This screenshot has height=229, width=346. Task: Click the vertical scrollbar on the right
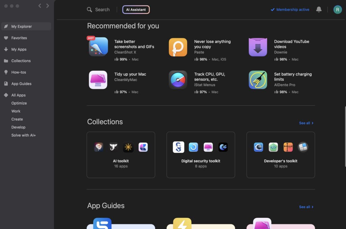(x=345, y=137)
